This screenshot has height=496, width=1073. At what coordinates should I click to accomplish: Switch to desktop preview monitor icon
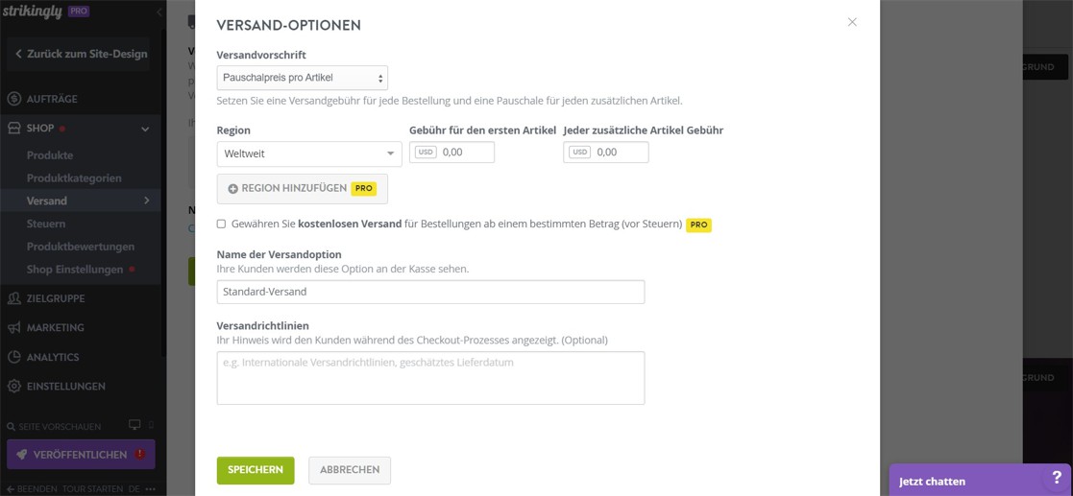[134, 425]
